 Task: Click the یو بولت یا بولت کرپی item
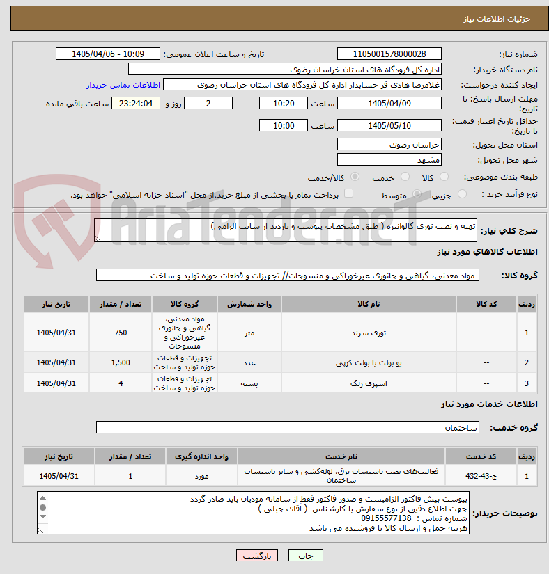[369, 362]
